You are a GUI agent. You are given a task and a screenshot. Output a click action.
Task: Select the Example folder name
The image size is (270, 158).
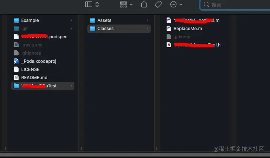(x=30, y=20)
